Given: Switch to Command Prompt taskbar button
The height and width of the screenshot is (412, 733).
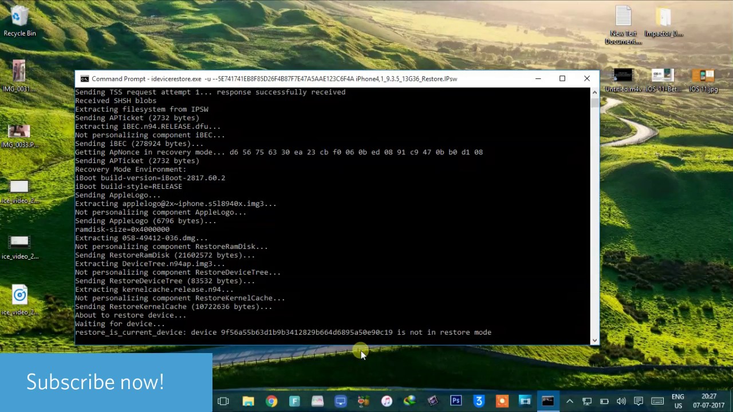Looking at the screenshot, I should pyautogui.click(x=548, y=401).
